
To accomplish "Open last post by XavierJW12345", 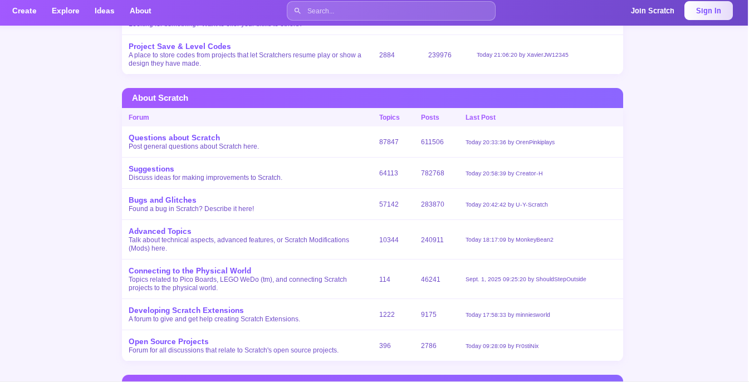I will [522, 55].
